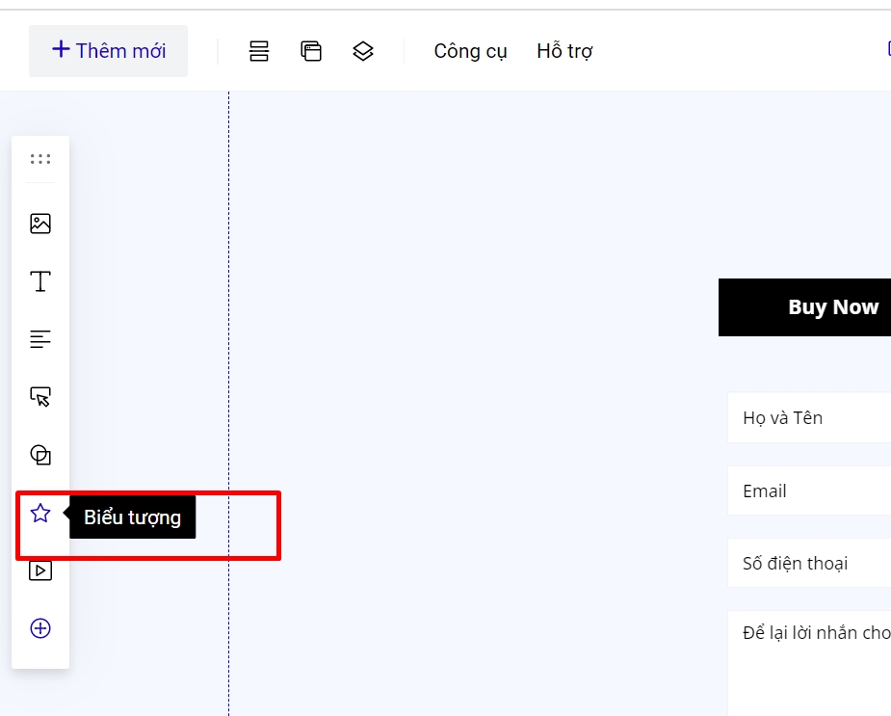The image size is (891, 716).
Task: Open the popup manager icon
Action: (x=311, y=51)
